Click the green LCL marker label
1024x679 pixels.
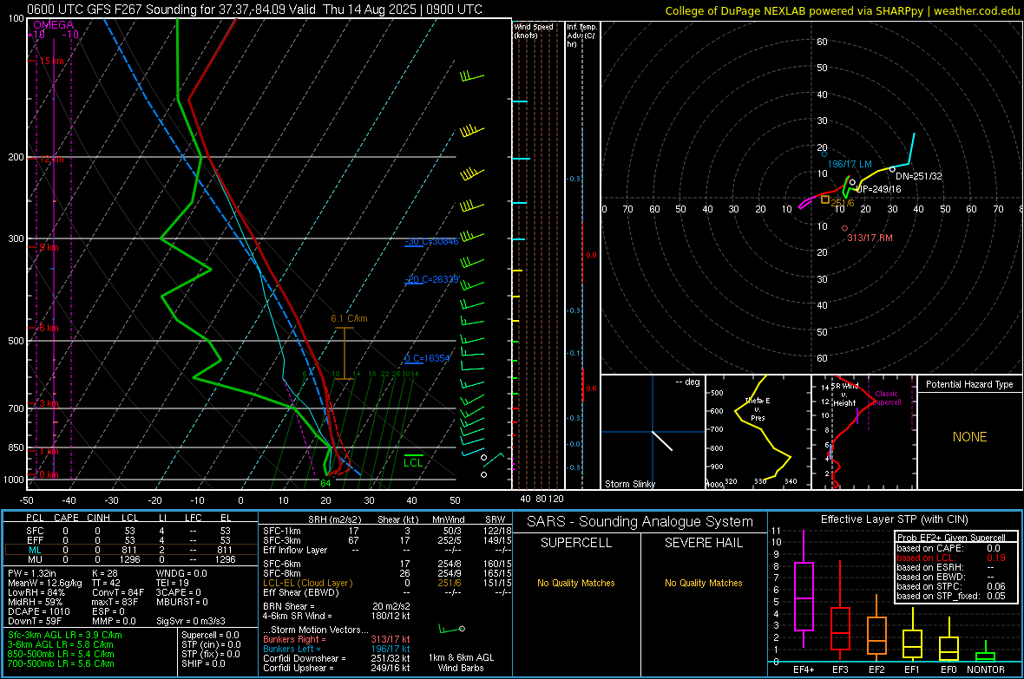coord(413,463)
